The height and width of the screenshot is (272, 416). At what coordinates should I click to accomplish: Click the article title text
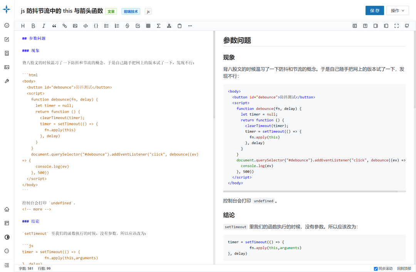[62, 11]
